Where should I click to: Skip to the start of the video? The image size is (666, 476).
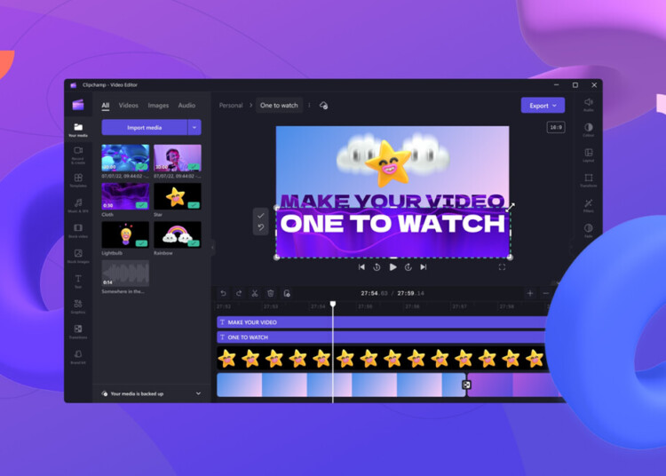(361, 267)
